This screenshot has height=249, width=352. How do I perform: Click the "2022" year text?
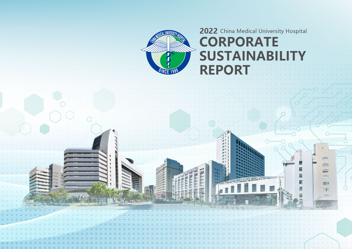click(x=209, y=31)
